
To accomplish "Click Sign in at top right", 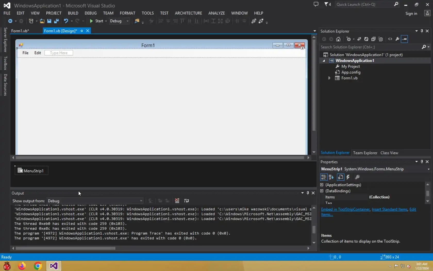I will pyautogui.click(x=411, y=13).
